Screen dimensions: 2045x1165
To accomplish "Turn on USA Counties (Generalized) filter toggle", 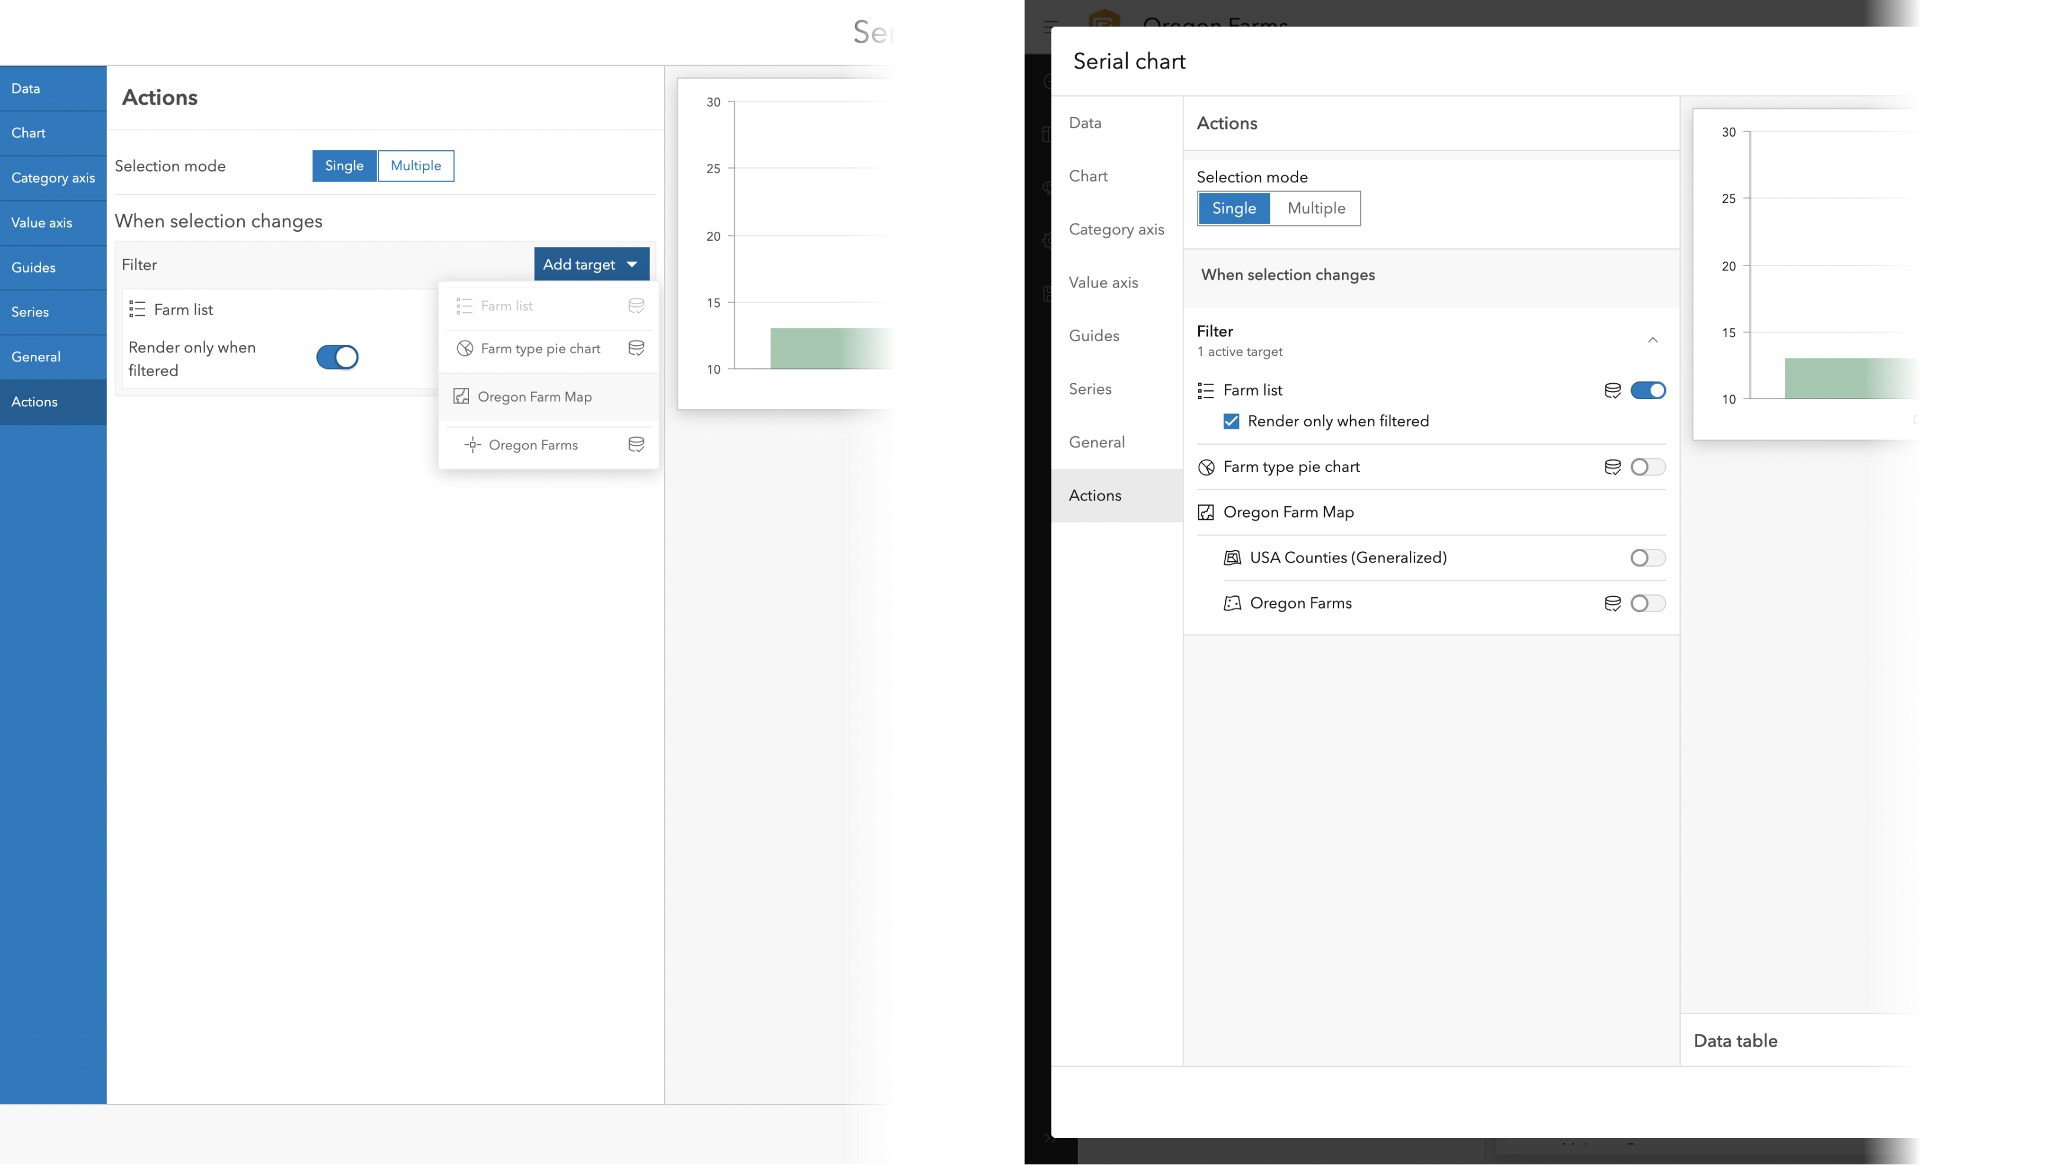I will click(x=1648, y=558).
